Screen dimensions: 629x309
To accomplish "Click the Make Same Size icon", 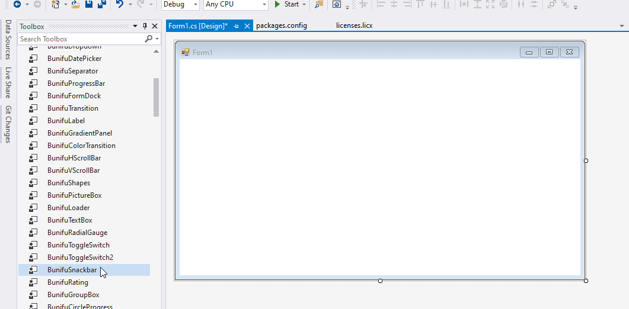I will [x=490, y=4].
